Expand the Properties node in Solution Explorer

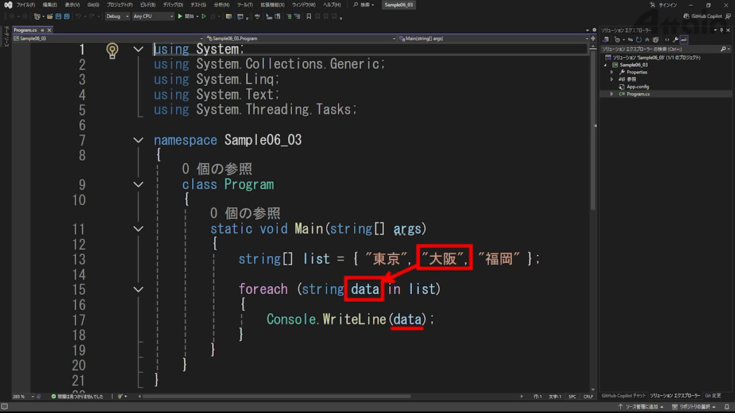tap(612, 72)
